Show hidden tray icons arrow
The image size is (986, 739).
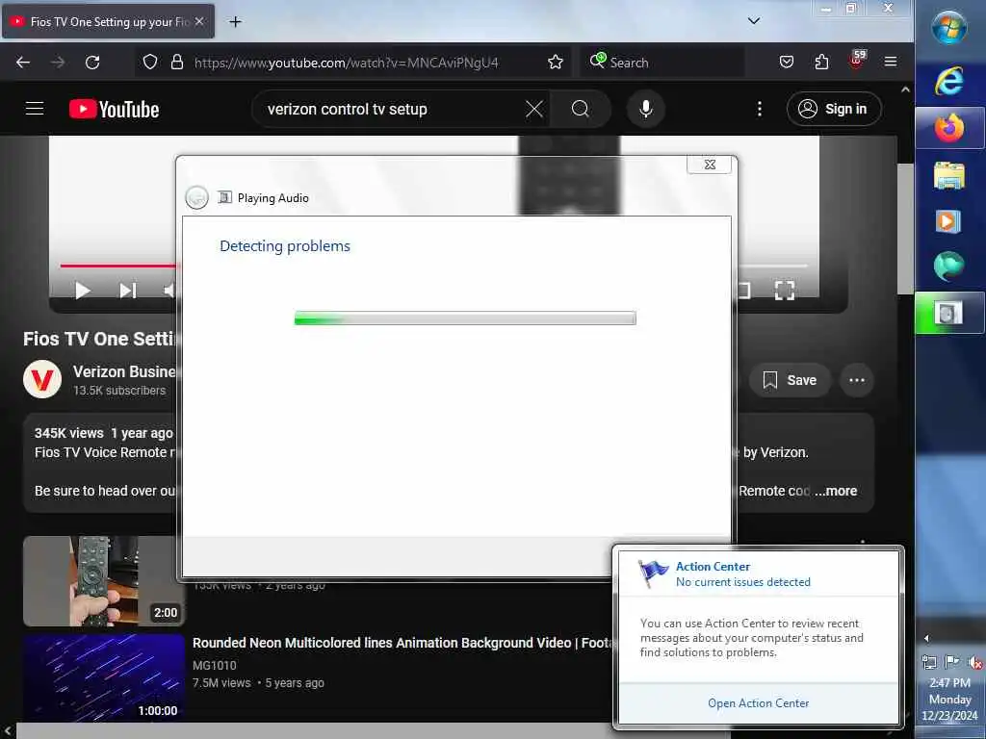click(x=926, y=639)
